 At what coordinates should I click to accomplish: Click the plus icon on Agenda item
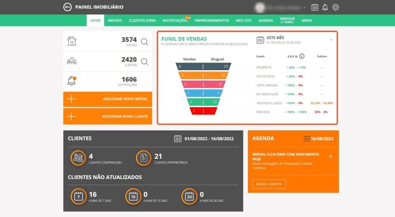click(330, 157)
